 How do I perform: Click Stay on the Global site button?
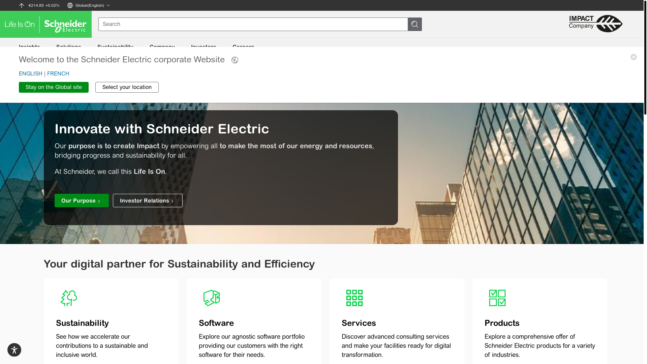tap(54, 87)
